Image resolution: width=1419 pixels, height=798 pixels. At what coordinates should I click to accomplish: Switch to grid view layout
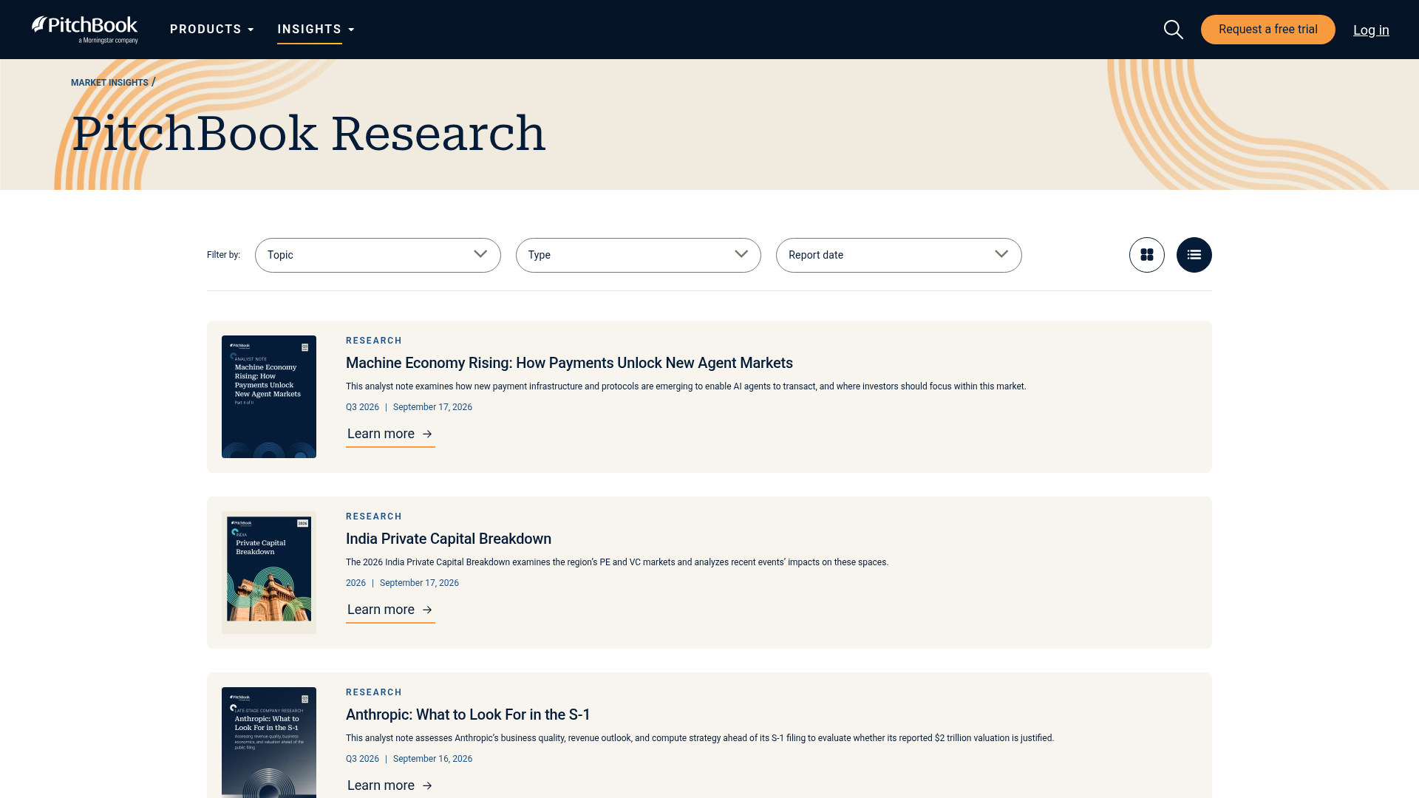pos(1147,255)
